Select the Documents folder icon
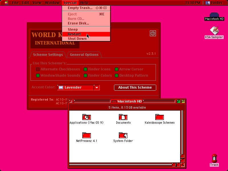Image resolution: width=228 pixels, height=171 pixels. point(123,117)
